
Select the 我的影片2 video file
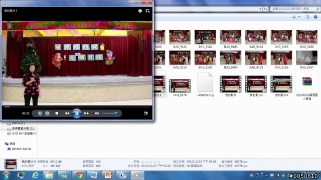[256, 84]
